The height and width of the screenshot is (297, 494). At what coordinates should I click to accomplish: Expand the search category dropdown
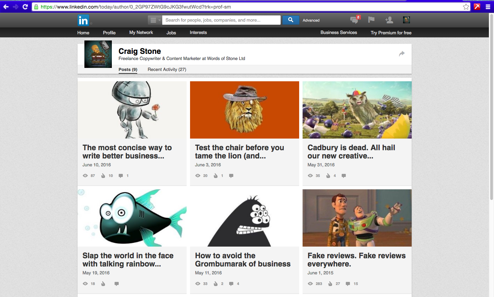tap(155, 20)
